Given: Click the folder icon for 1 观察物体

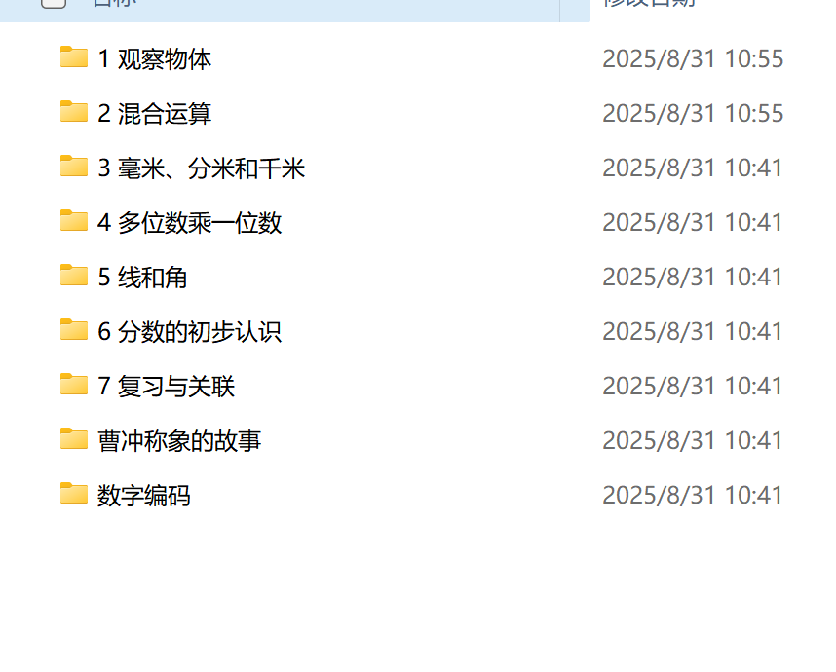Looking at the screenshot, I should coord(74,57).
